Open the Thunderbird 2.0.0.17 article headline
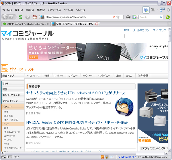The height and width of the screenshot is (160, 172). click(76, 93)
